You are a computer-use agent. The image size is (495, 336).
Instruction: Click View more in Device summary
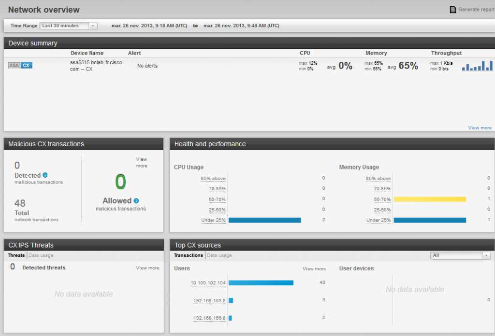480,128
